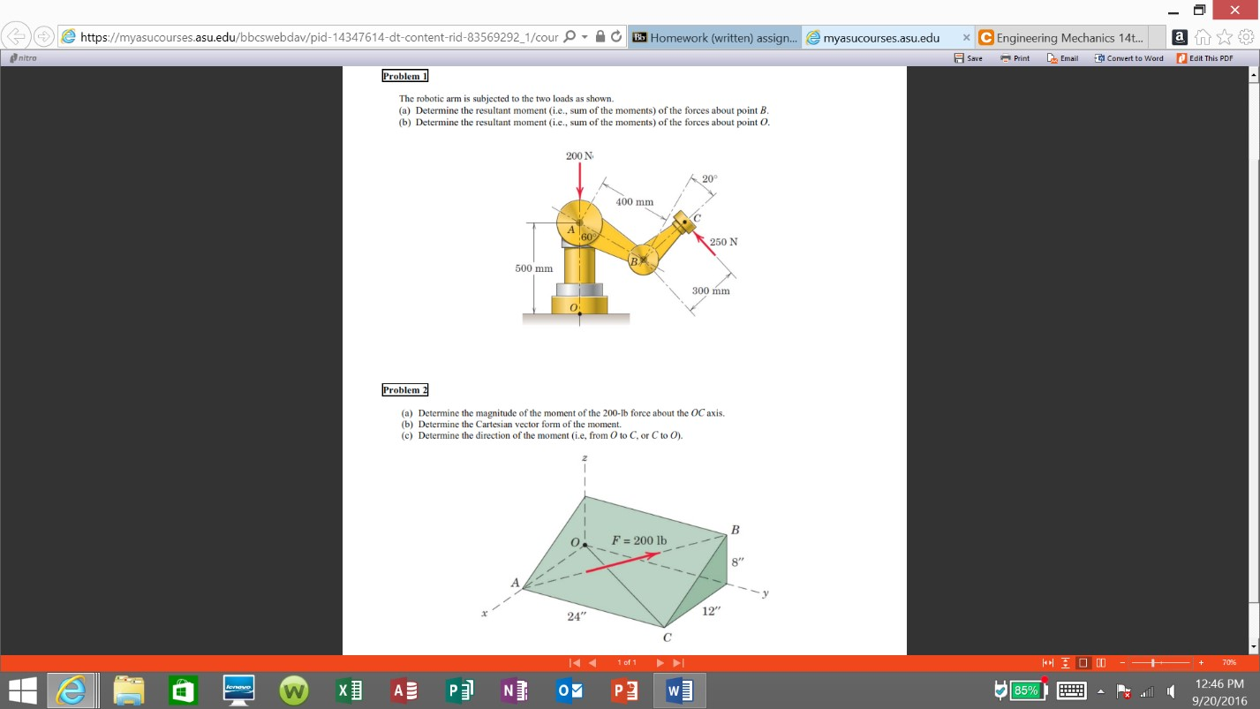Toggle the on-screen keyboard in system tray
This screenshot has width=1260, height=709.
(x=1072, y=690)
